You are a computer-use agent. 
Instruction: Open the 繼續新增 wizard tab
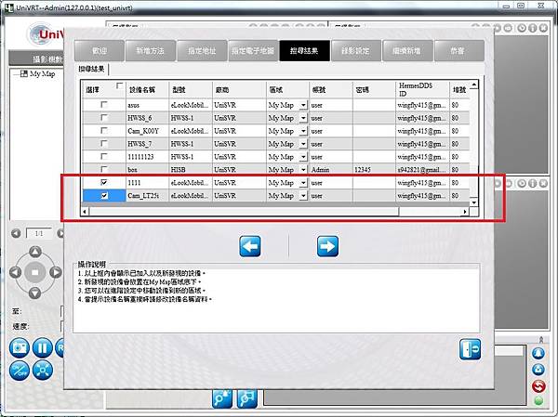406,51
